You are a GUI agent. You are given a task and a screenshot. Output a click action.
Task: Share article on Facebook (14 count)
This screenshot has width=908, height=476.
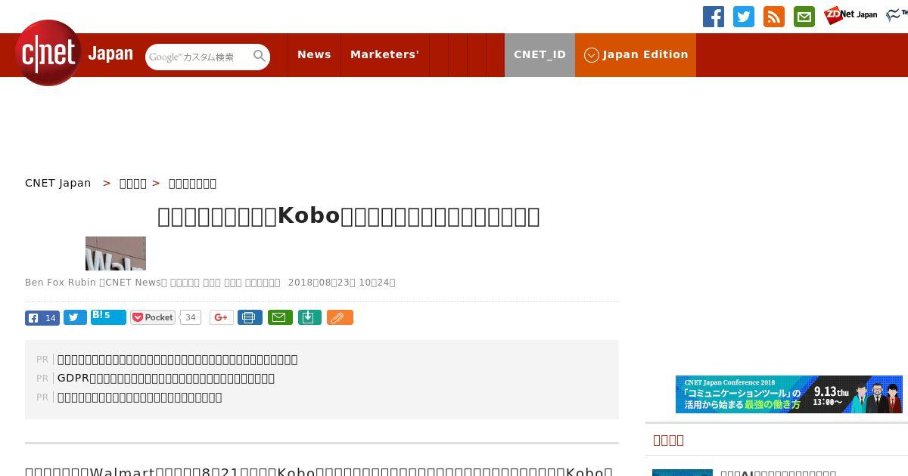coord(42,317)
